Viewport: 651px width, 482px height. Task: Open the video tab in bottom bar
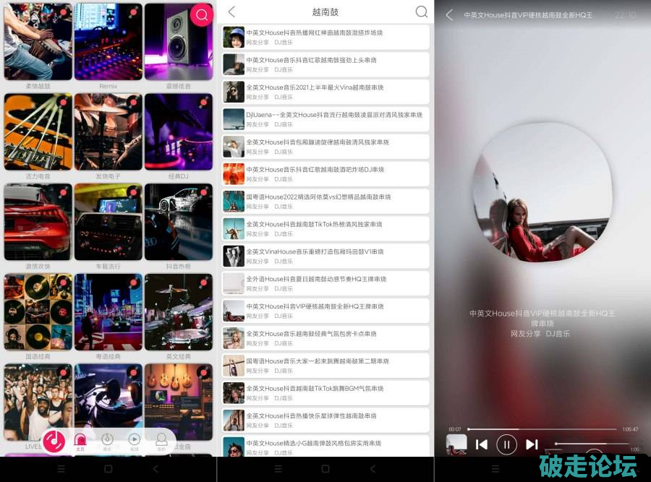click(135, 441)
